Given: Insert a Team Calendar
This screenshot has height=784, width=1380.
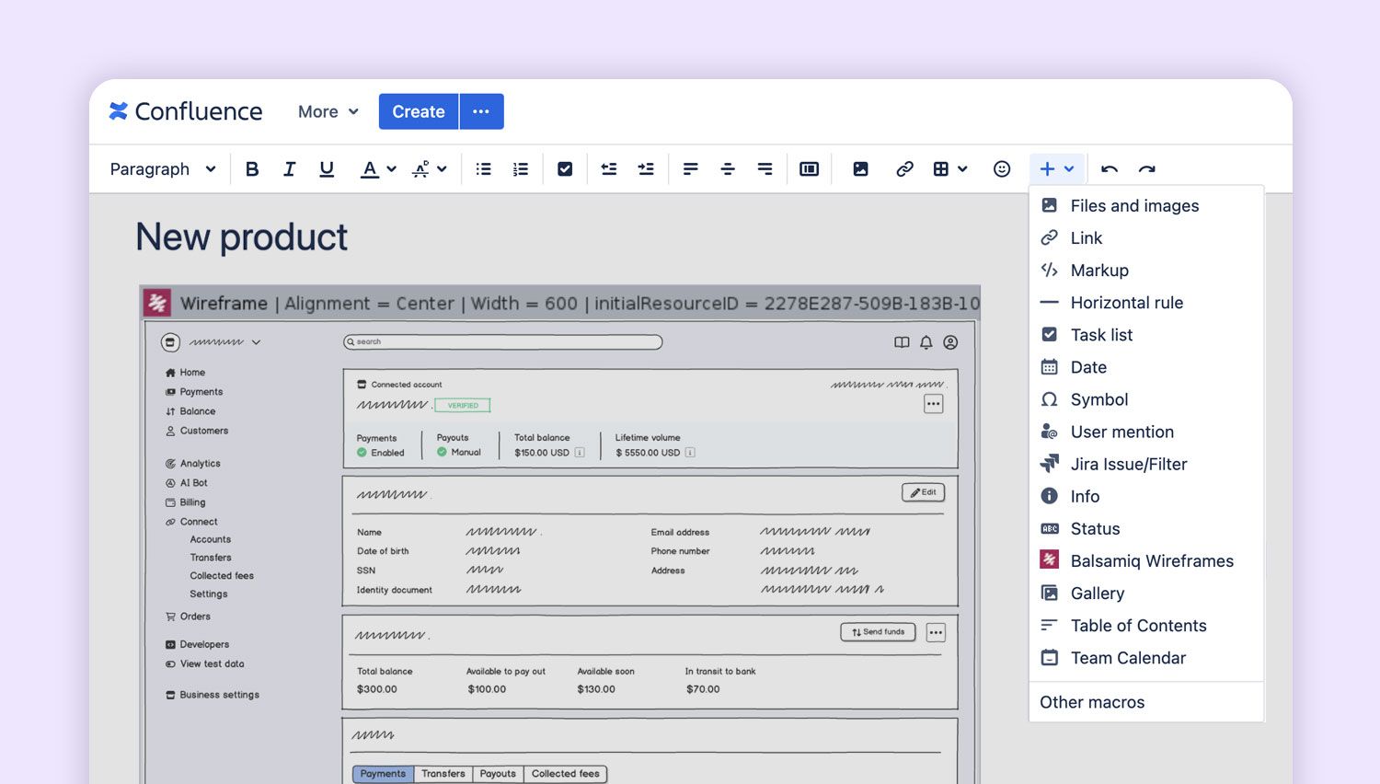Looking at the screenshot, I should click(1146, 658).
